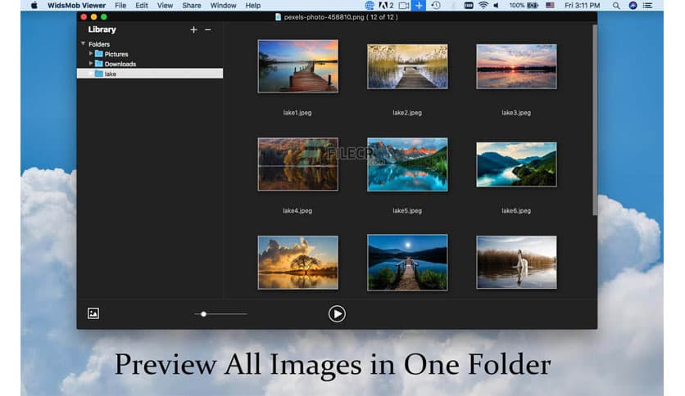Click the US flag input source icon

pyautogui.click(x=550, y=5)
